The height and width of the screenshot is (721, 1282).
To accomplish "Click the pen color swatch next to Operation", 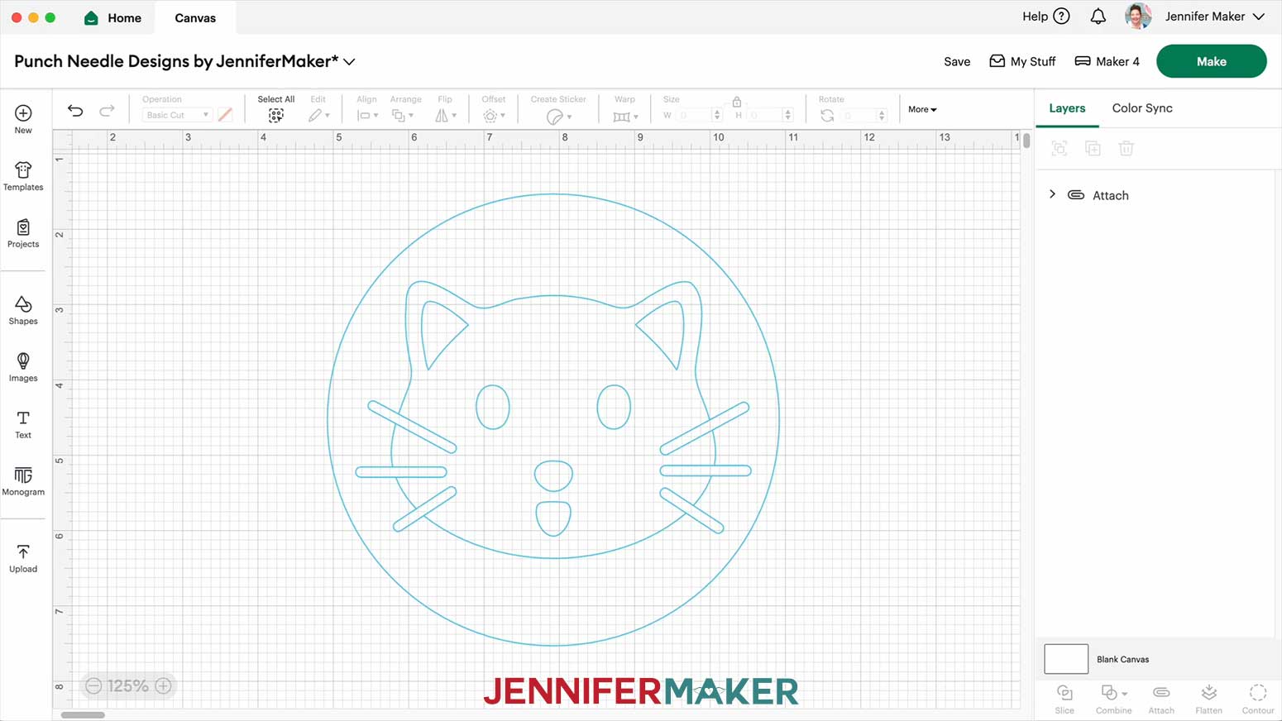I will [225, 115].
